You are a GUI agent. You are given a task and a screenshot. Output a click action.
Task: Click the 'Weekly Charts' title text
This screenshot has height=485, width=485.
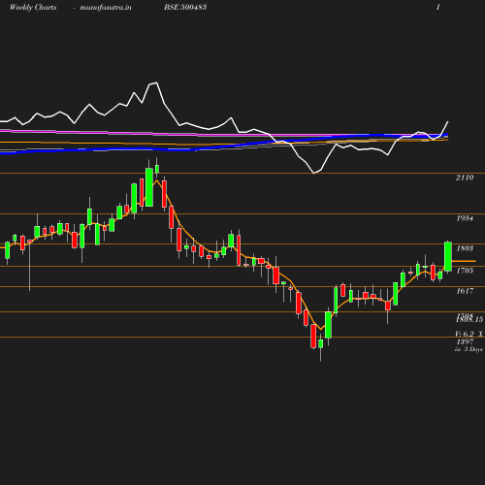[33, 7]
